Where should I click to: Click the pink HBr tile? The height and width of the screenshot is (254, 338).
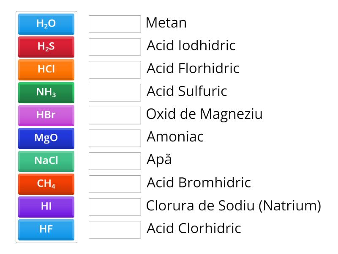point(46,116)
